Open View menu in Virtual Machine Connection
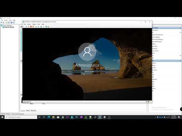The width and height of the screenshot is (182, 136). (39, 24)
